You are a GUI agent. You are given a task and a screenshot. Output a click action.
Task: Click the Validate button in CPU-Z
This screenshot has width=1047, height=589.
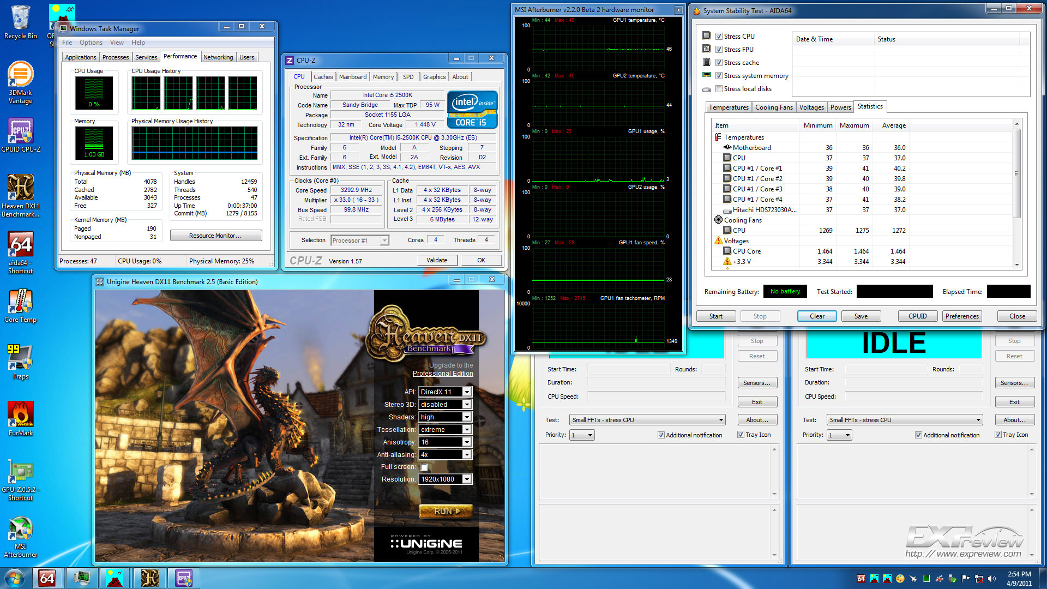coord(437,260)
